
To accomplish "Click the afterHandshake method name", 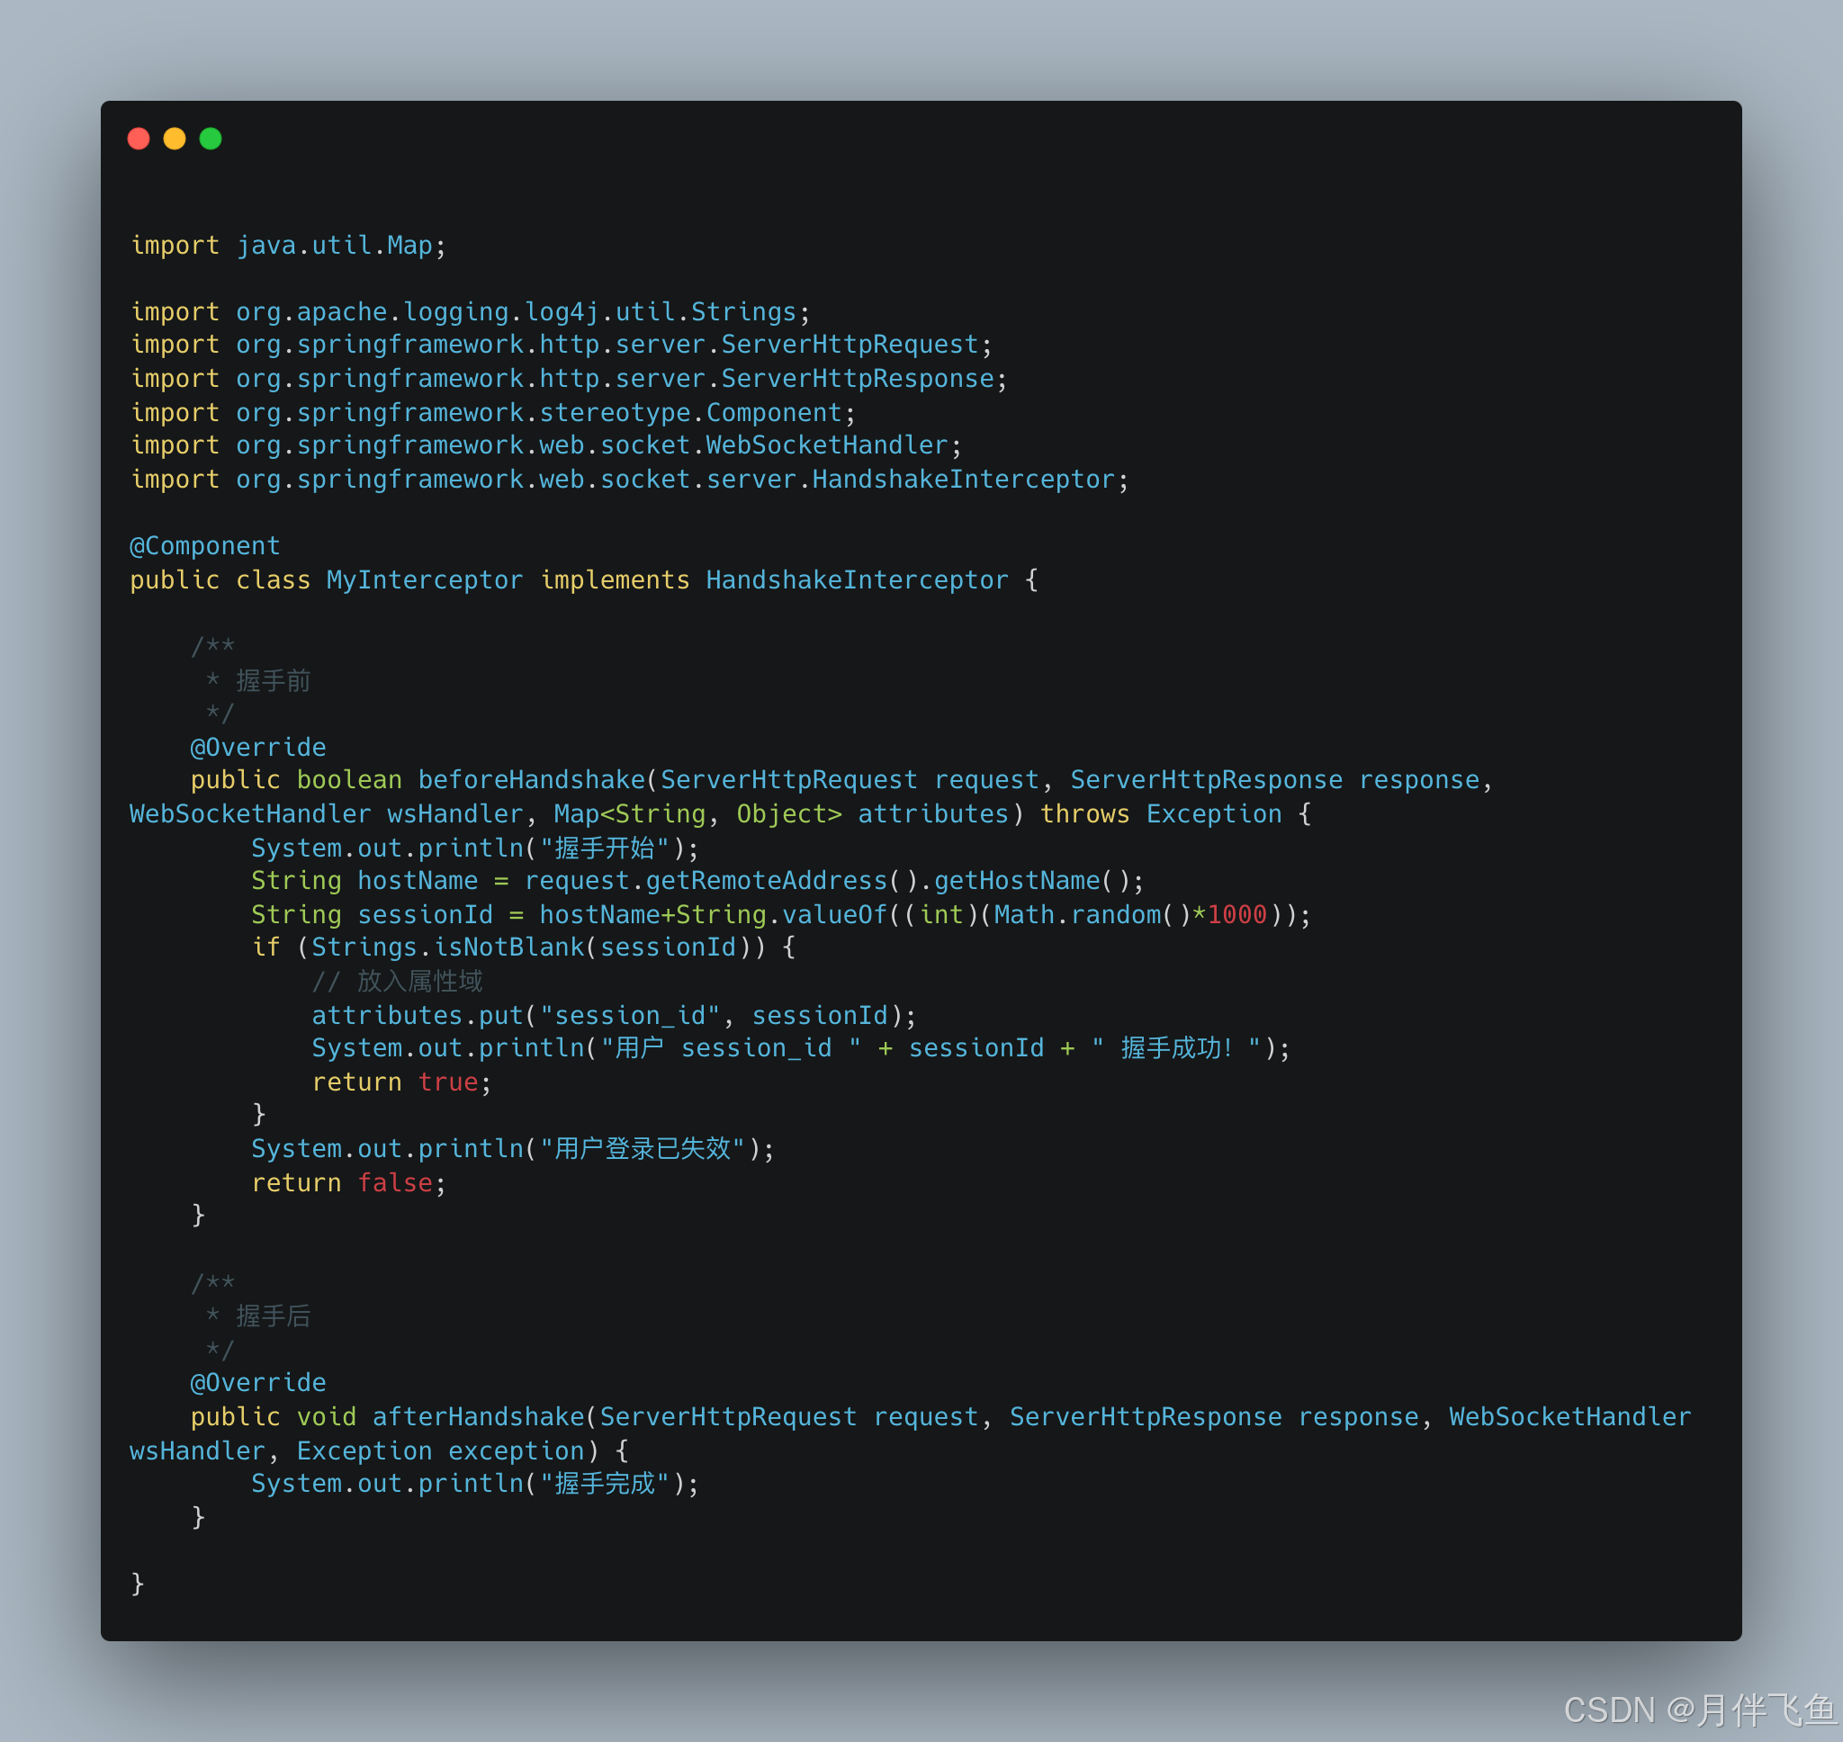I will click(477, 1417).
